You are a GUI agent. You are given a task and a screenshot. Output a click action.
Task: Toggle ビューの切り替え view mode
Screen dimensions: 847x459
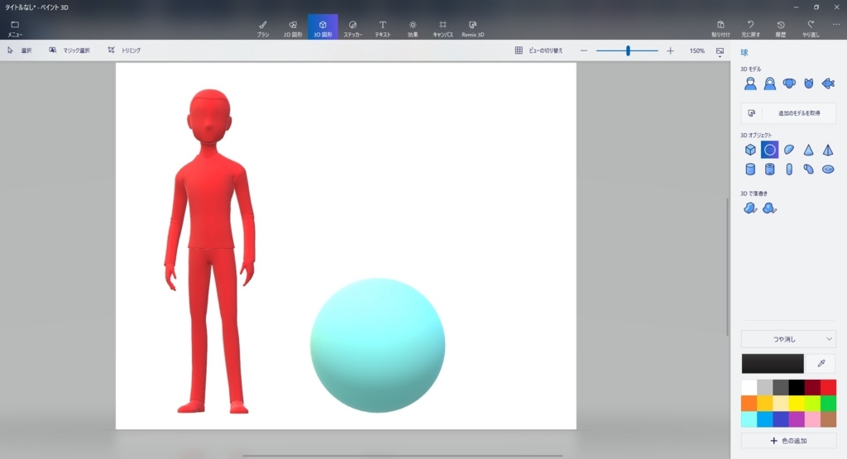(538, 50)
